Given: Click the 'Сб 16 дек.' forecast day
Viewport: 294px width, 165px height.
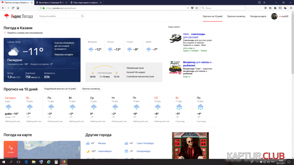Looking at the screenshot, I should click(162, 110).
